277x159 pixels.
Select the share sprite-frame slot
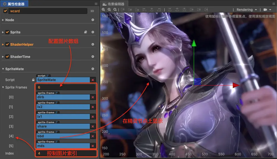click(x=63, y=126)
